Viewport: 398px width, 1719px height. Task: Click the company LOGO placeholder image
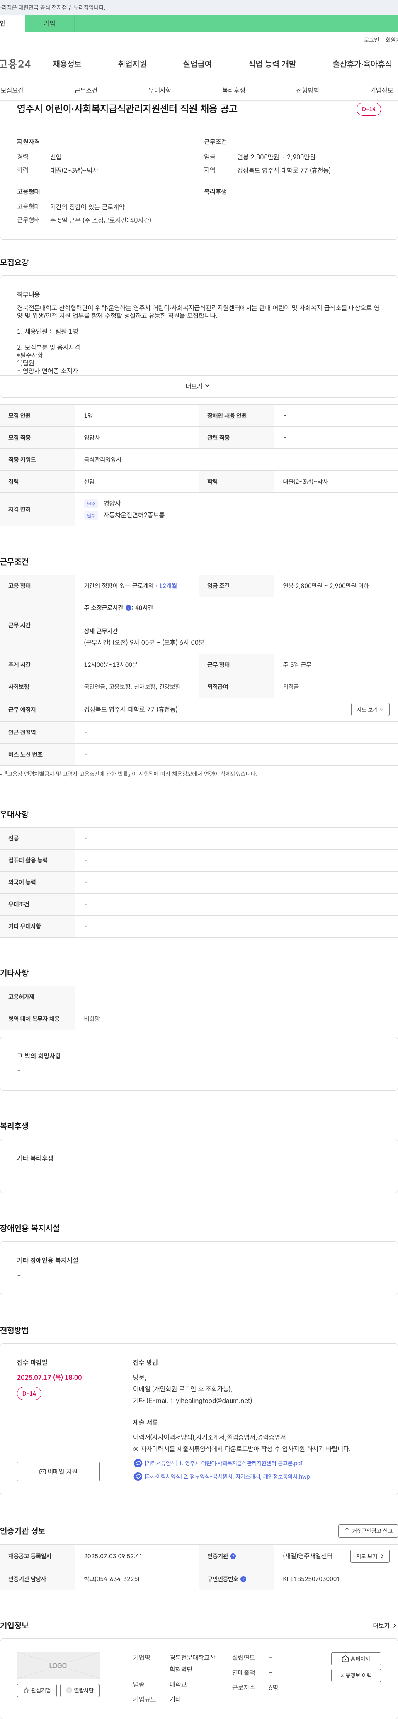coord(58,1665)
